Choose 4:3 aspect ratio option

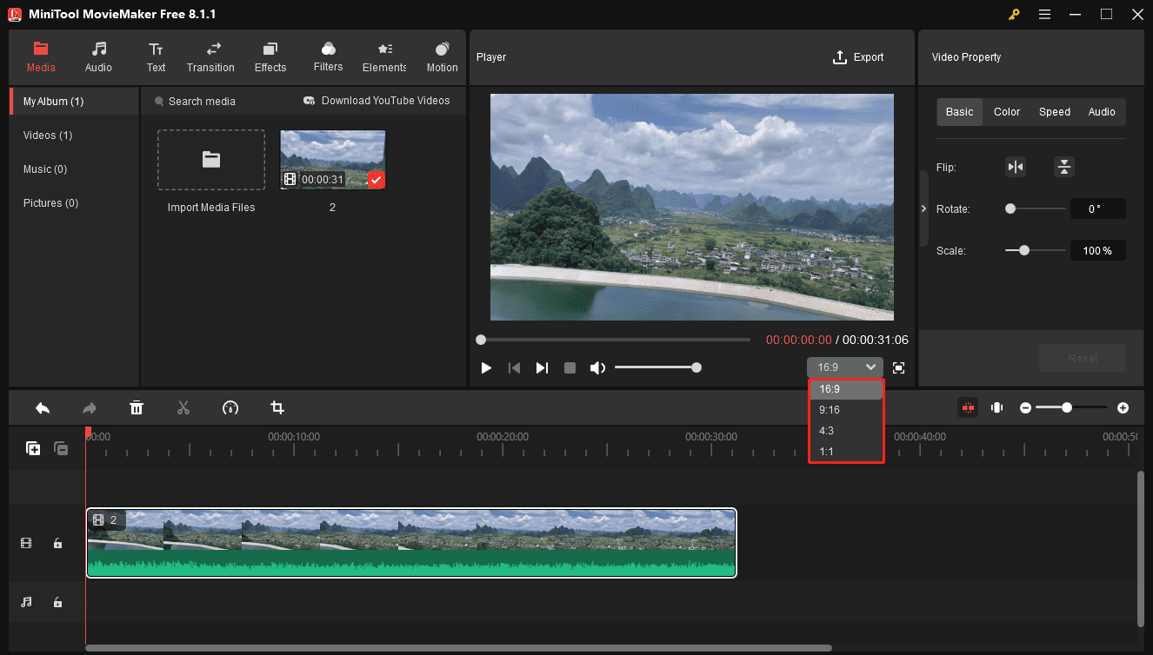click(x=846, y=431)
